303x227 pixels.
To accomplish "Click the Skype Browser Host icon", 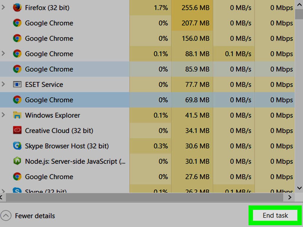I will coord(17,146).
